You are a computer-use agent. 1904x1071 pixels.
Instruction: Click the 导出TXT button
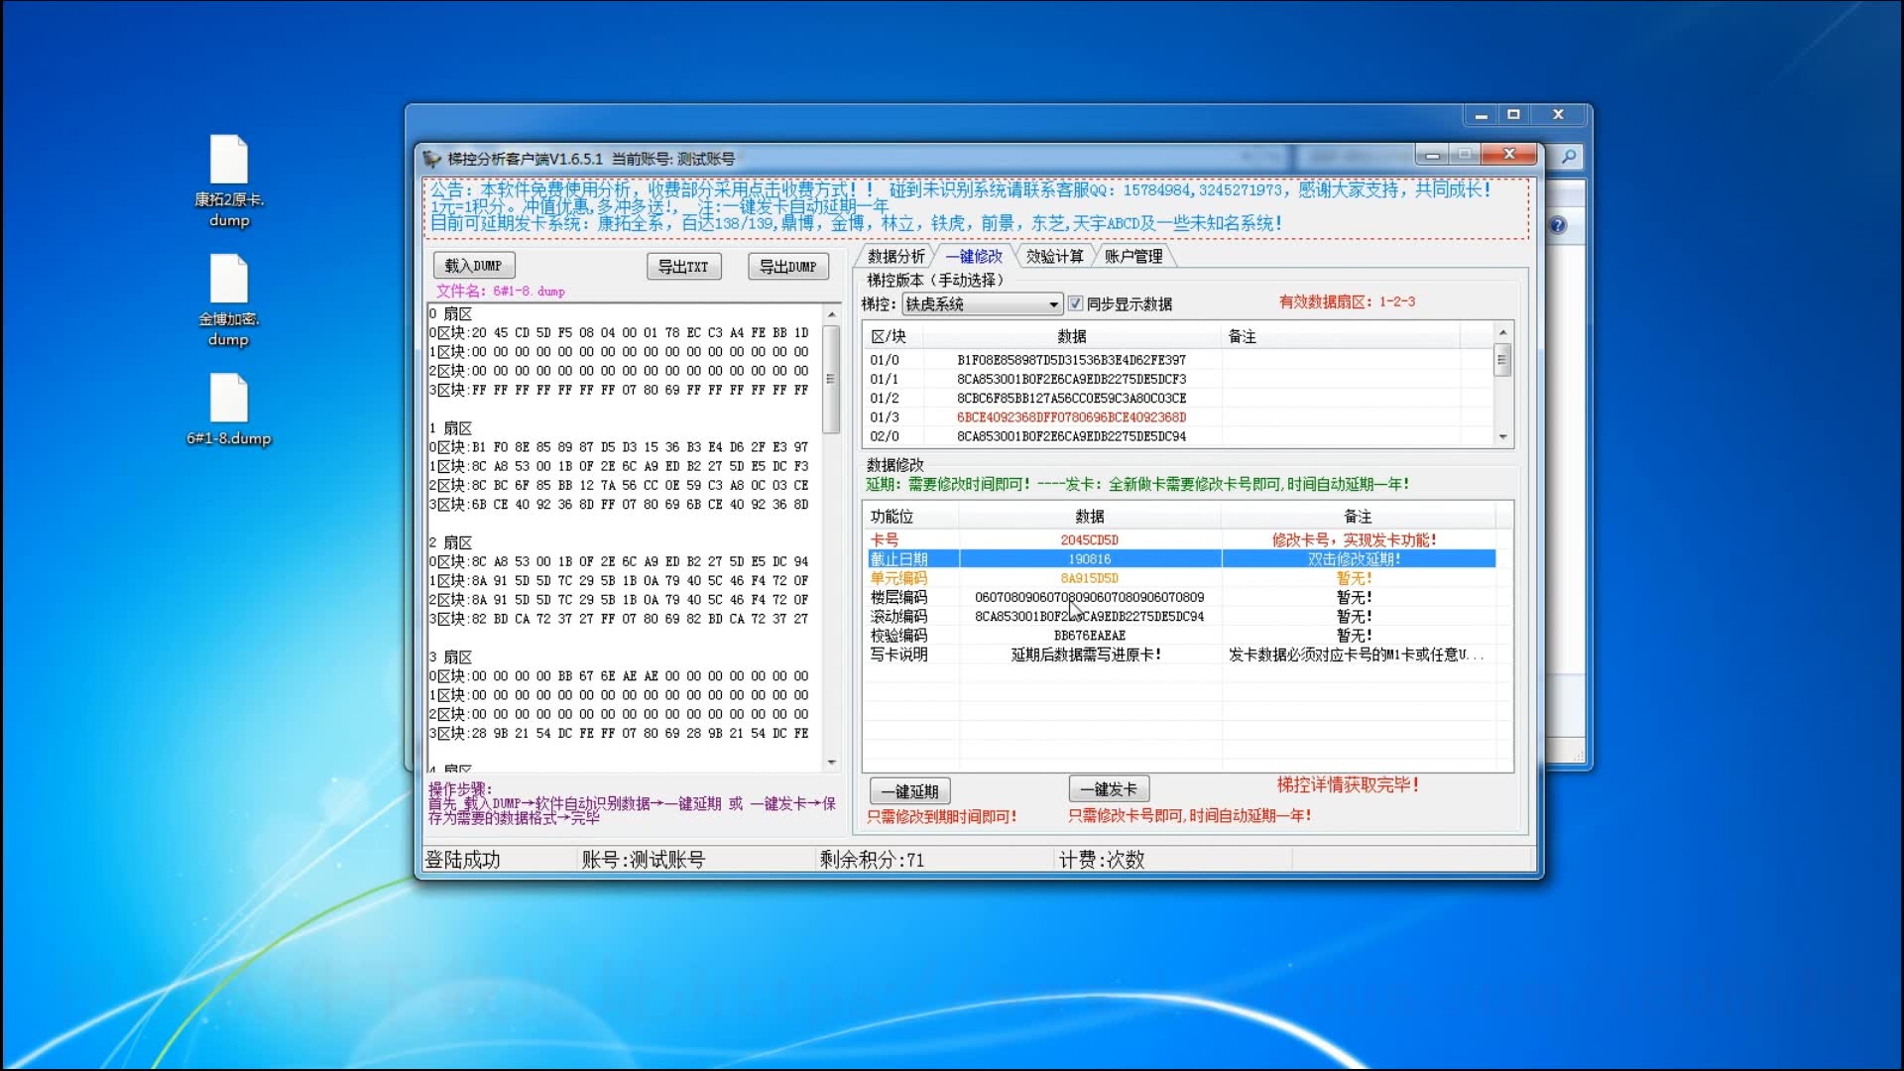pos(683,267)
